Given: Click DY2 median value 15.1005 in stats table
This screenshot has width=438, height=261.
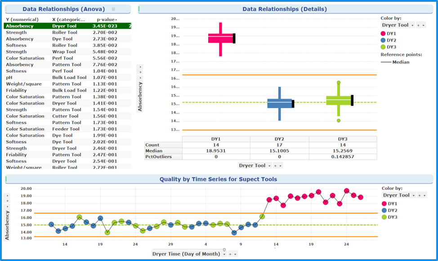Looking at the screenshot, I should pos(279,151).
